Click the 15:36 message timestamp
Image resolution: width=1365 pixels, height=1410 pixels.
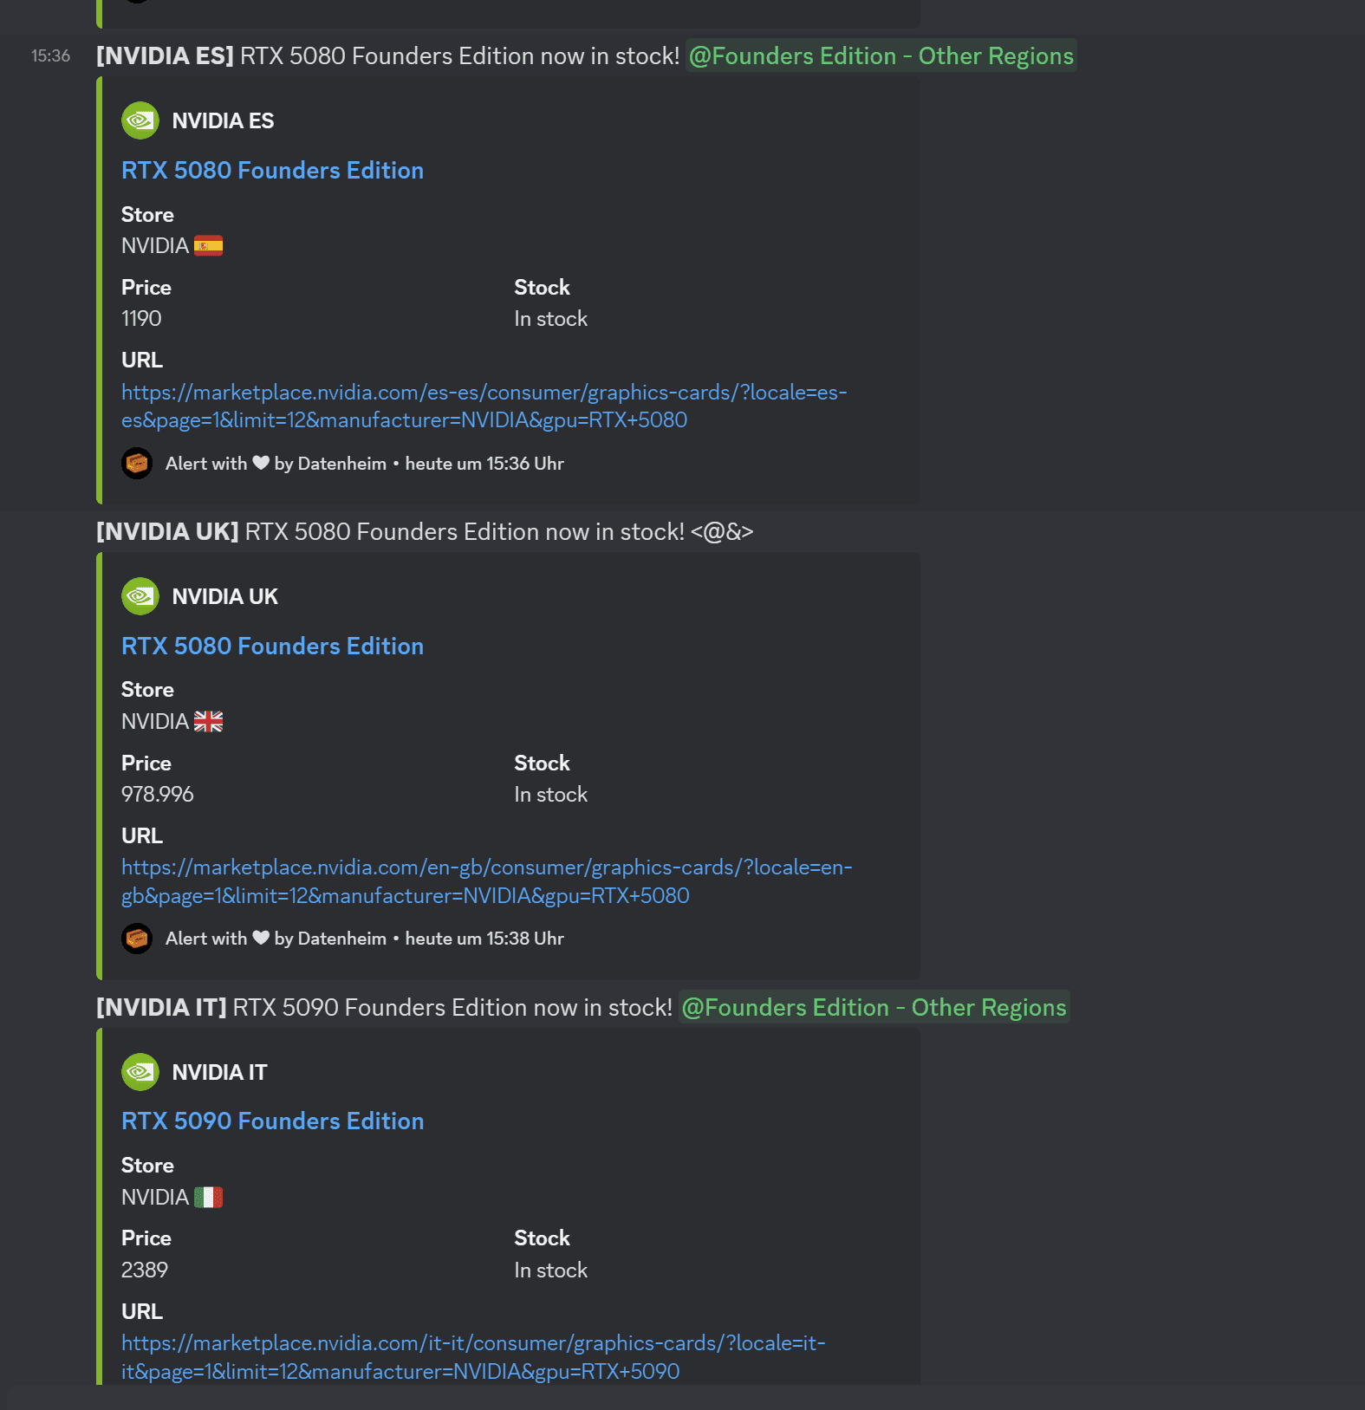(x=50, y=55)
